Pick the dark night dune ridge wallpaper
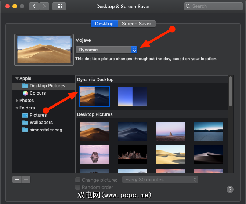Image resolution: width=246 pixels, height=204 pixels. 209,155
